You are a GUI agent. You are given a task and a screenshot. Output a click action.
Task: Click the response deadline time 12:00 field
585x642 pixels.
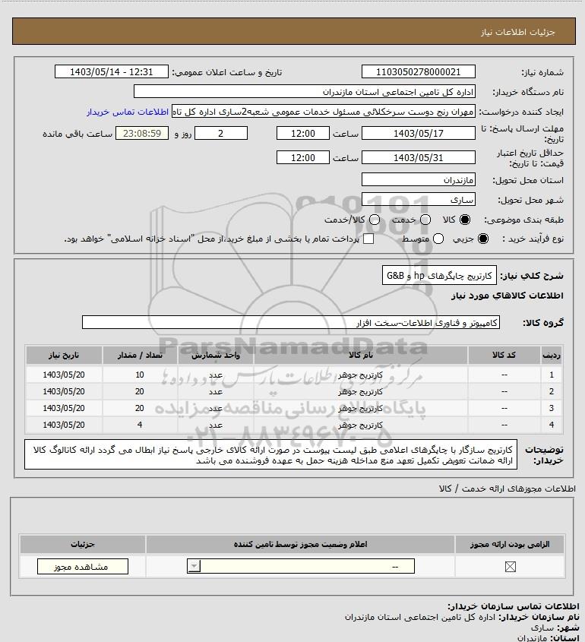pos(303,134)
